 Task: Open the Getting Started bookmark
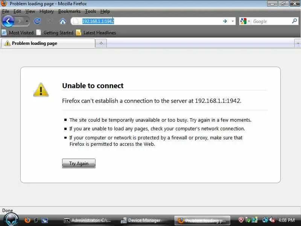55,33
